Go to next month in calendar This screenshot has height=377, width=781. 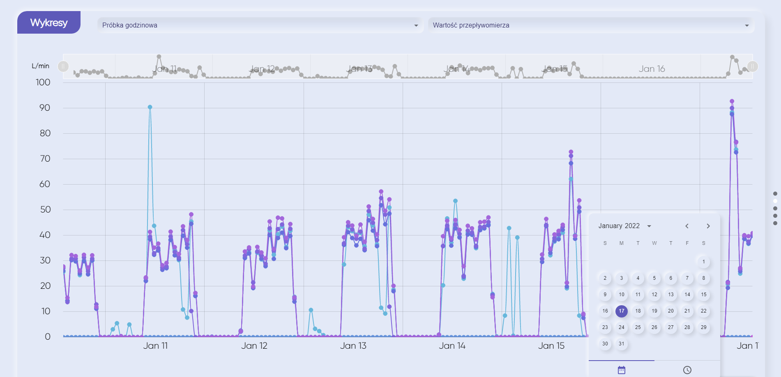[708, 226]
